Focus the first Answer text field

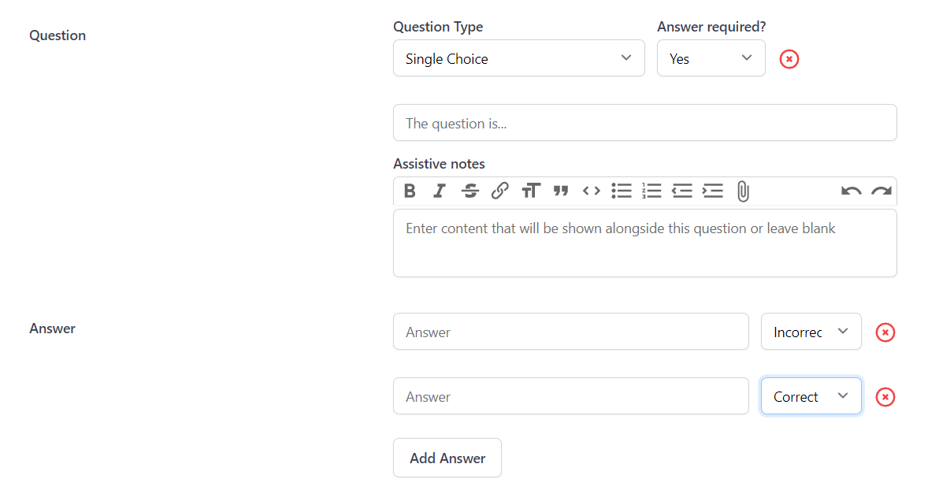click(571, 331)
